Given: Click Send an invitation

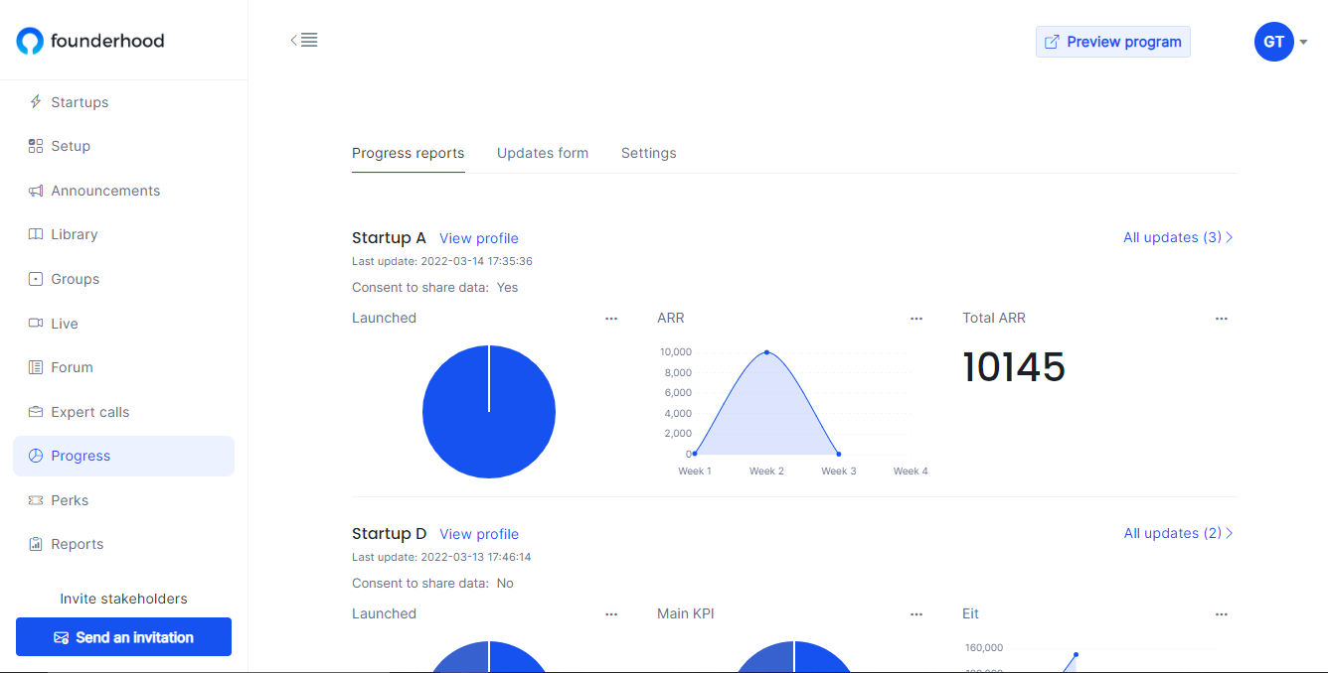Looking at the screenshot, I should (x=123, y=636).
